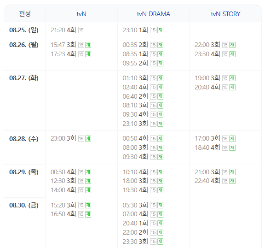
Task: Click the 재 rerun icon beside 01:10 3회
Action: point(161,78)
